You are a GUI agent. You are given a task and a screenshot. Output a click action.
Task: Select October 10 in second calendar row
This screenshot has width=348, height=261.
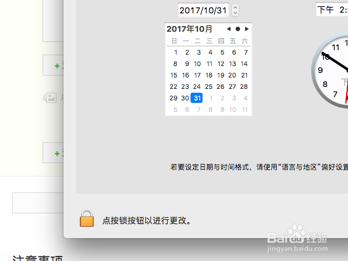click(197, 64)
